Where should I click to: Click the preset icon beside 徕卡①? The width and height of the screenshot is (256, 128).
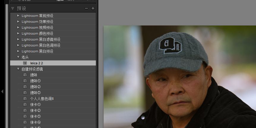point(25,105)
